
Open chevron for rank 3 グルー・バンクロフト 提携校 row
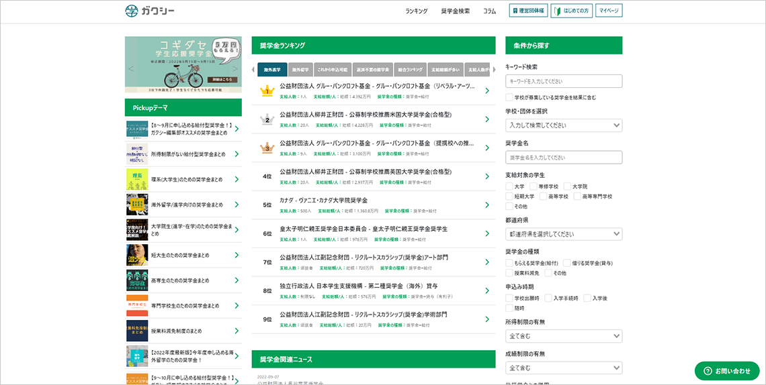[487, 148]
